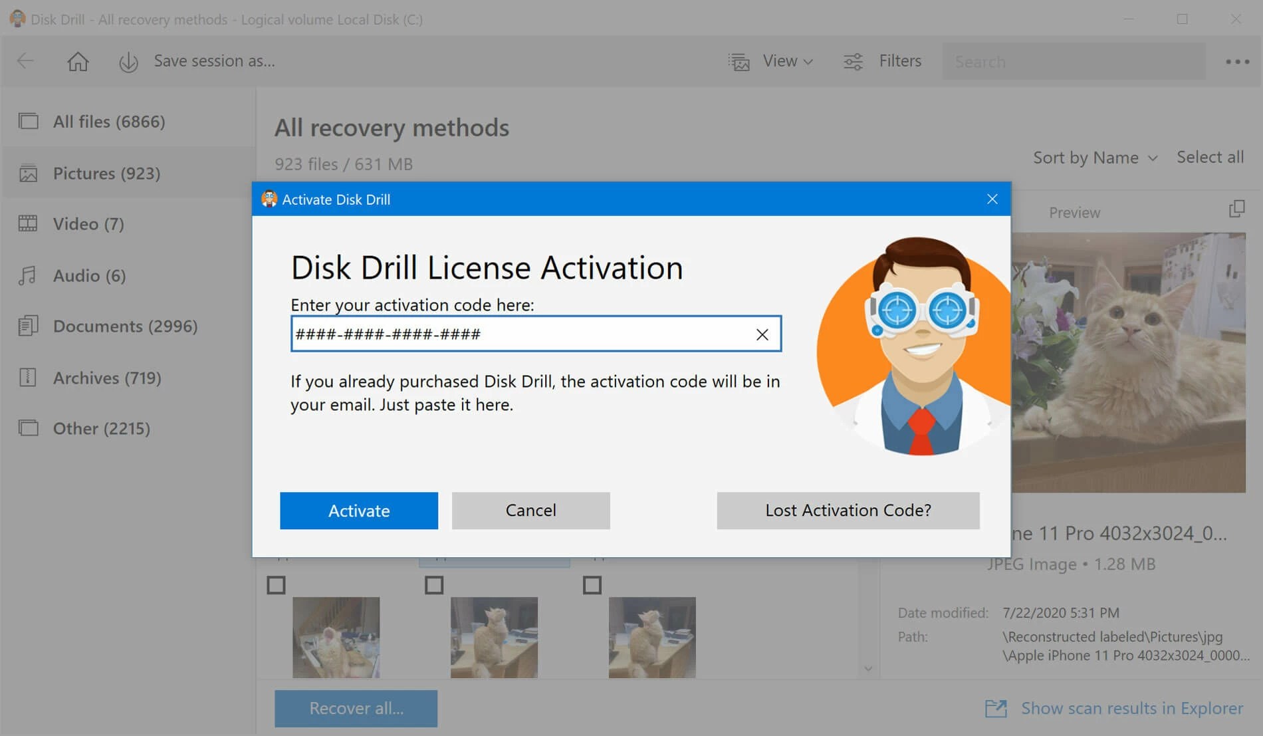Check the leftmost cat photo checkbox
Screen dimensions: 1263x736
277,585
